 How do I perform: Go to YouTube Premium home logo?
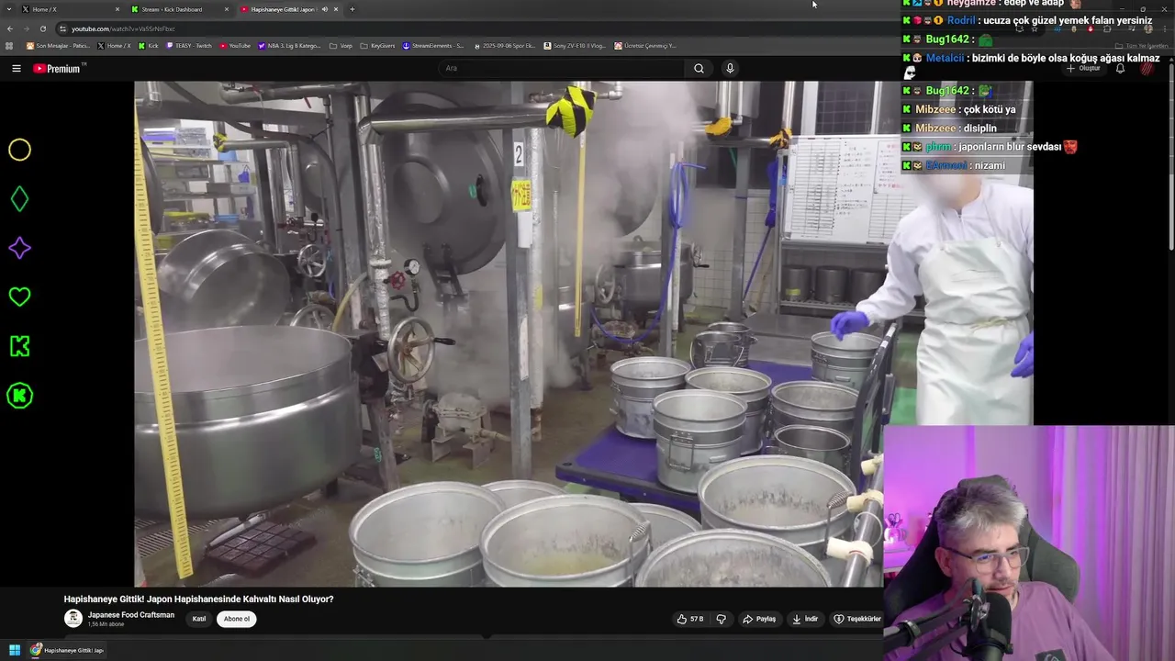coord(59,68)
